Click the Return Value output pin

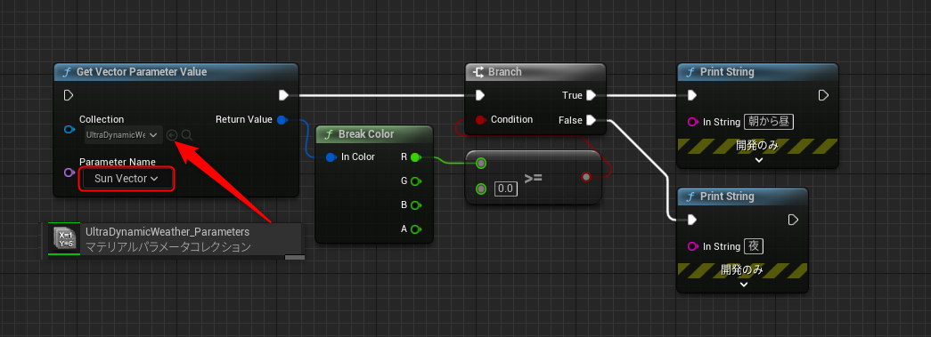(x=283, y=120)
